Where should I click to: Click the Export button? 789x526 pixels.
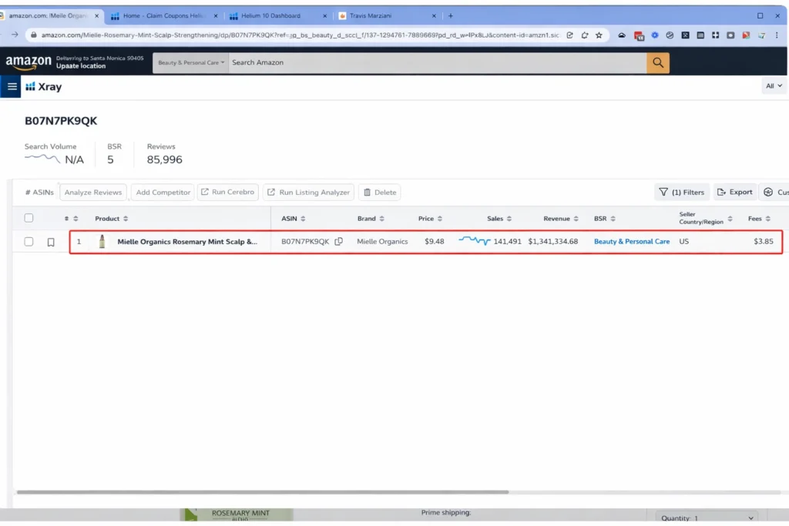pyautogui.click(x=734, y=192)
